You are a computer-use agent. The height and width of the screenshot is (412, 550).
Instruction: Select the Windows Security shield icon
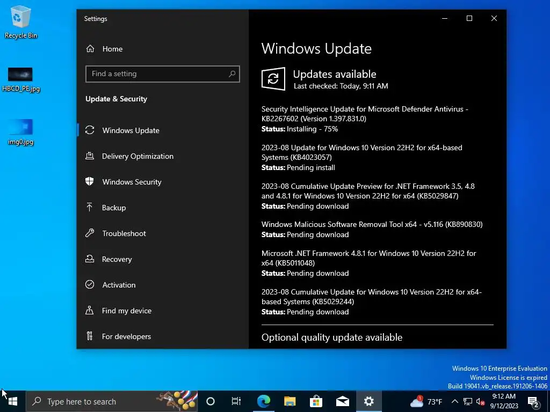90,181
